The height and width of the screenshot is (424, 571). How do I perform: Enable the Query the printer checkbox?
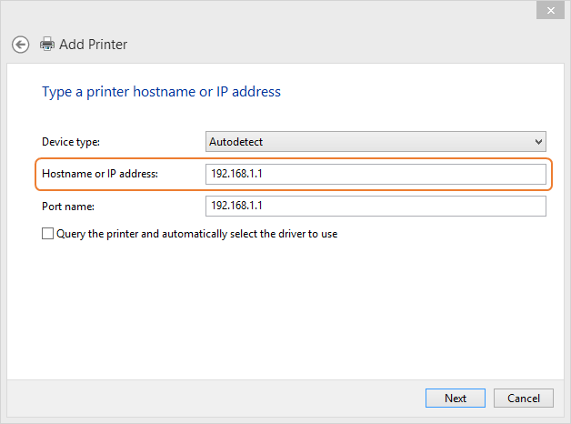(x=47, y=234)
